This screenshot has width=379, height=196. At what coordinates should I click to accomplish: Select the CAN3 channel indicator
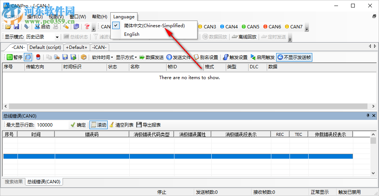pos(207,27)
